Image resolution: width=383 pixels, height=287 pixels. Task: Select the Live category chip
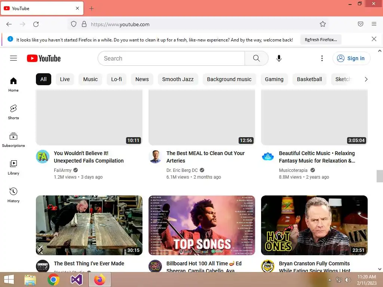coord(65,79)
